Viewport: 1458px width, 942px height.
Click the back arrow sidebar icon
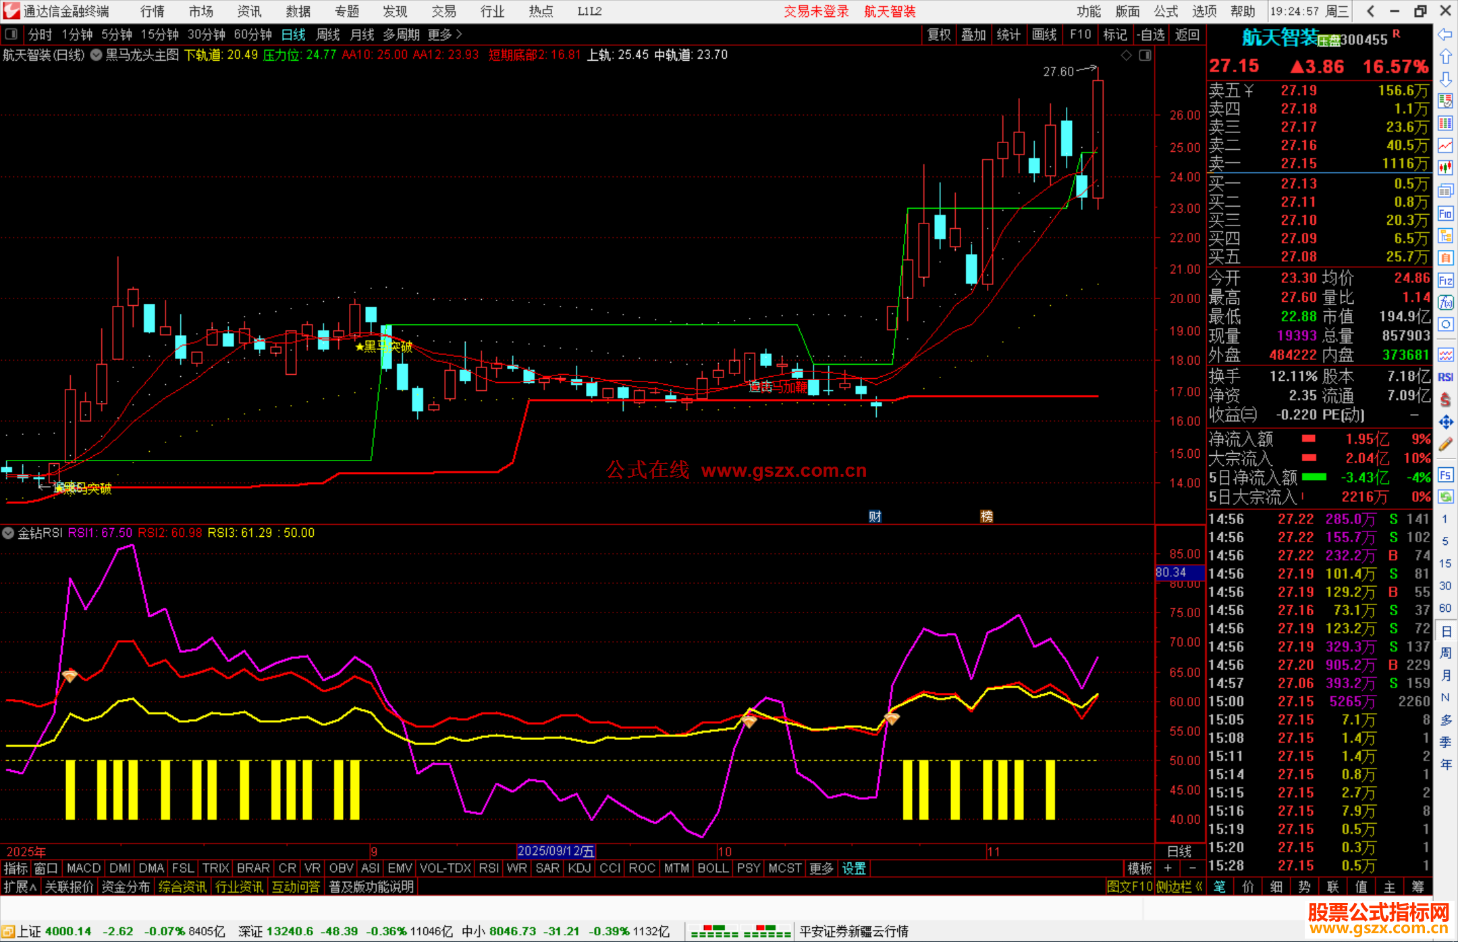1445,34
